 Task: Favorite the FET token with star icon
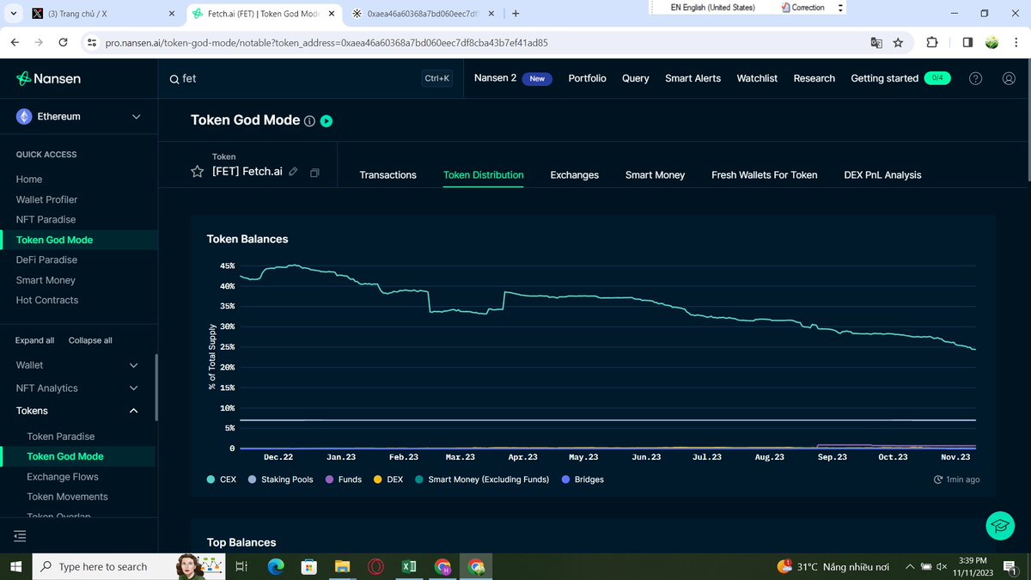(x=198, y=172)
